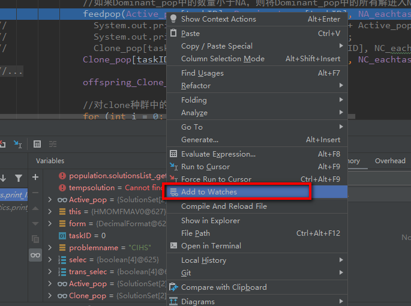Choose Column Selection Mode
The height and width of the screenshot is (306, 411).
pyautogui.click(x=257, y=58)
